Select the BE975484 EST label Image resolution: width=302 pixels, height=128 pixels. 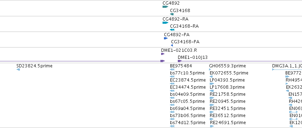pos(181,66)
